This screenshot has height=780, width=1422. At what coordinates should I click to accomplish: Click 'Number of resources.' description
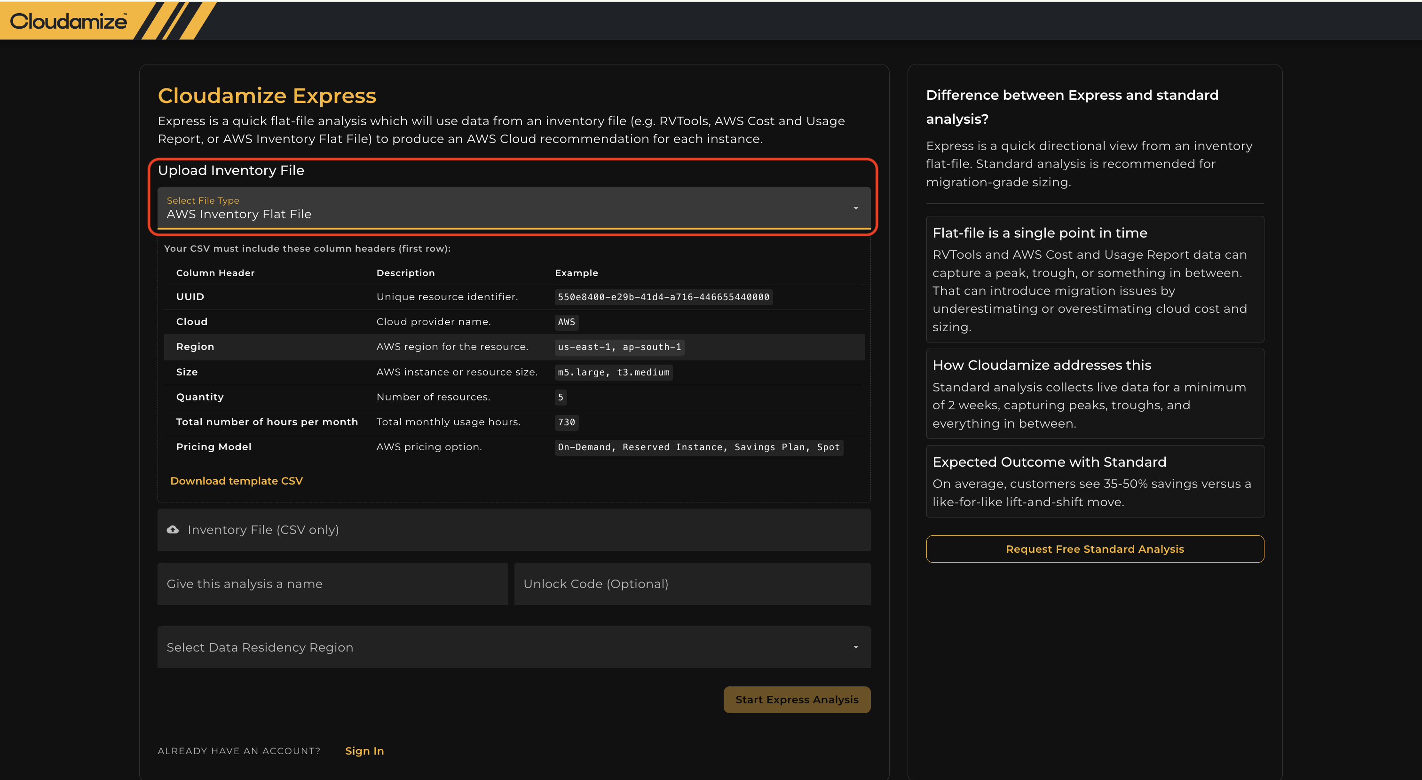(434, 397)
